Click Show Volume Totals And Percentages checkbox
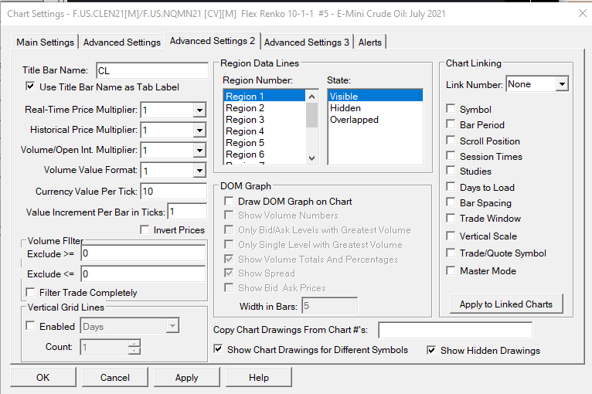 [229, 260]
